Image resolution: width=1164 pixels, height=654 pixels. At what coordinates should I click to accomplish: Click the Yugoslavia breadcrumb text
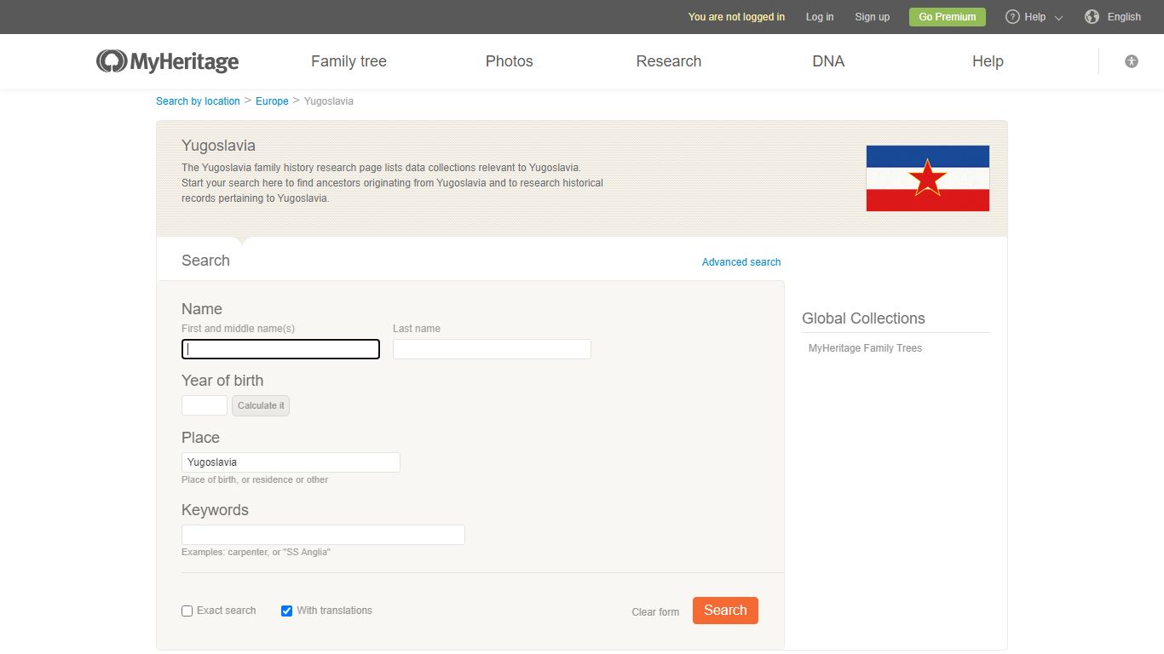(329, 101)
